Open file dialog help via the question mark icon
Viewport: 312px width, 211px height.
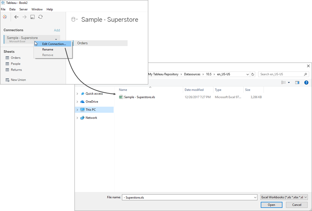306,82
